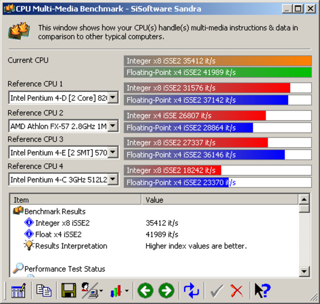Click the red Integer x4 iSSE 26807 bar

[x=217, y=116]
